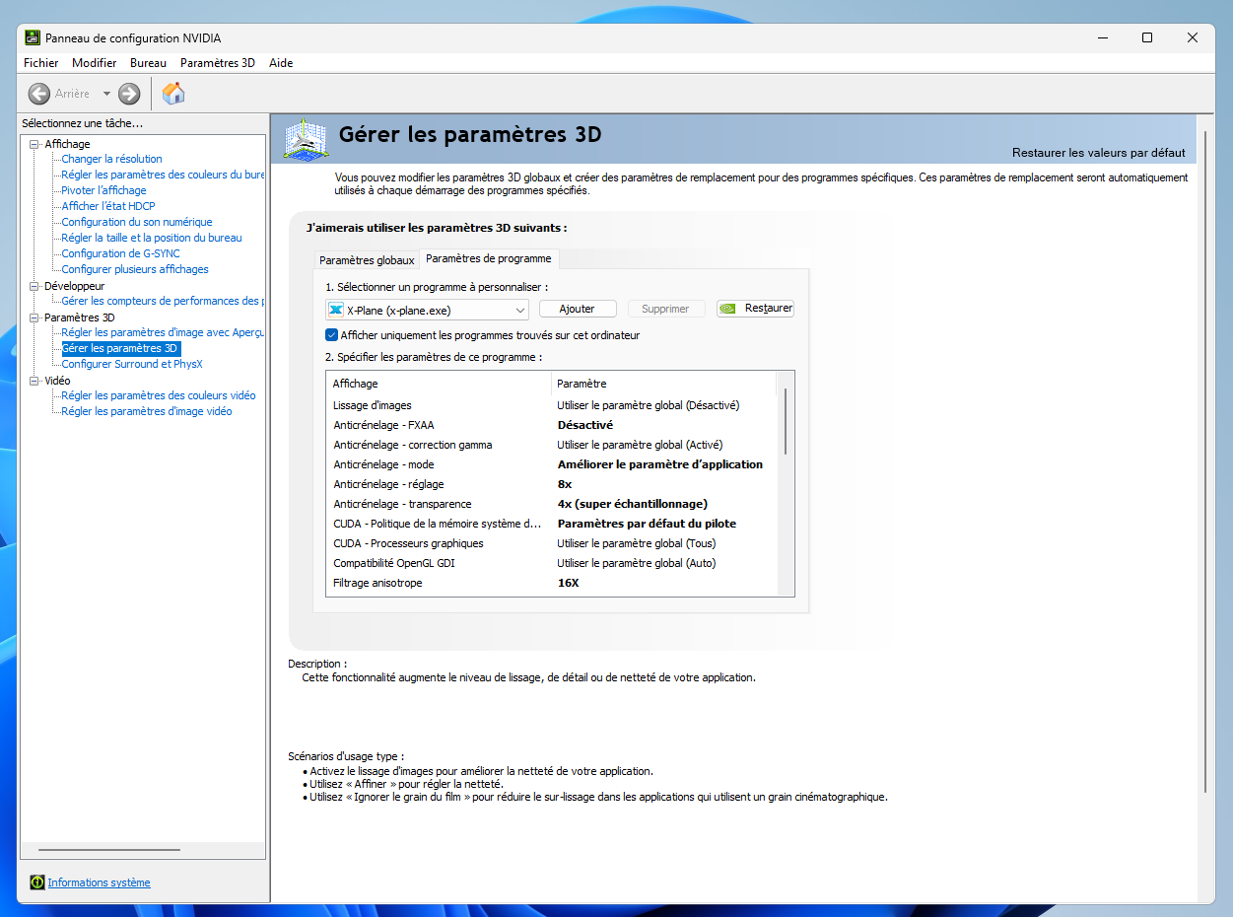1233x917 pixels.
Task: Select Compatibilité OpenGL GDI row
Action: click(552, 563)
